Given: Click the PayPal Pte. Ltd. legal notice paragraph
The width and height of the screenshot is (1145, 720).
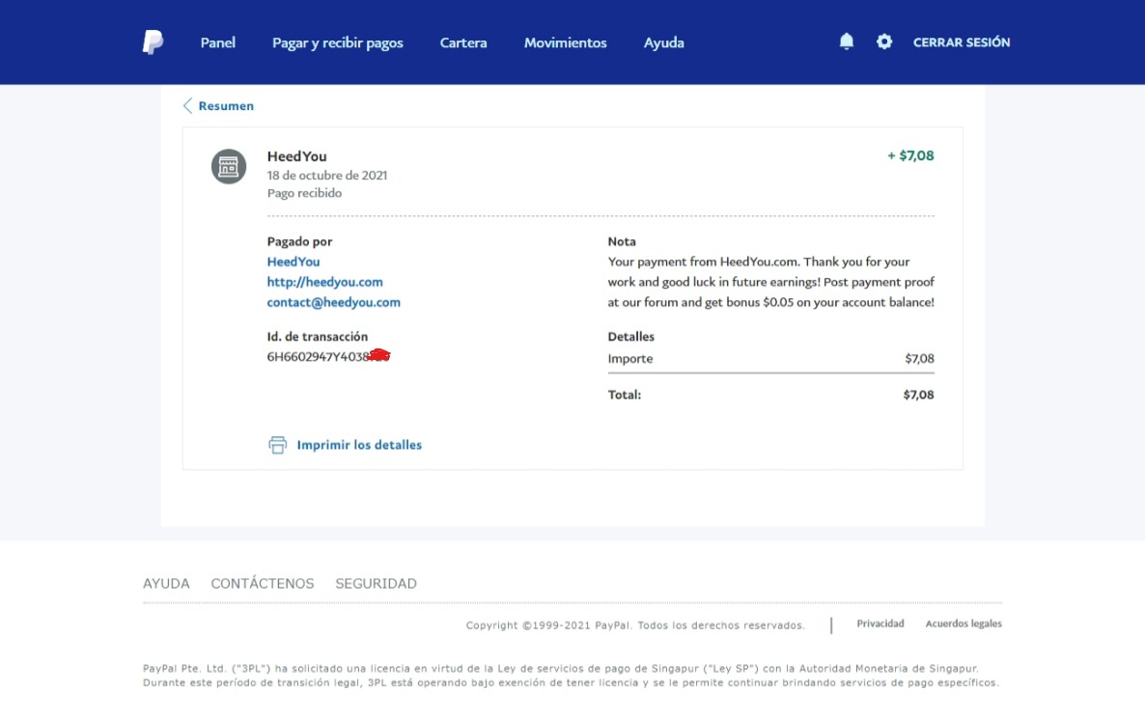Looking at the screenshot, I should [x=571, y=676].
